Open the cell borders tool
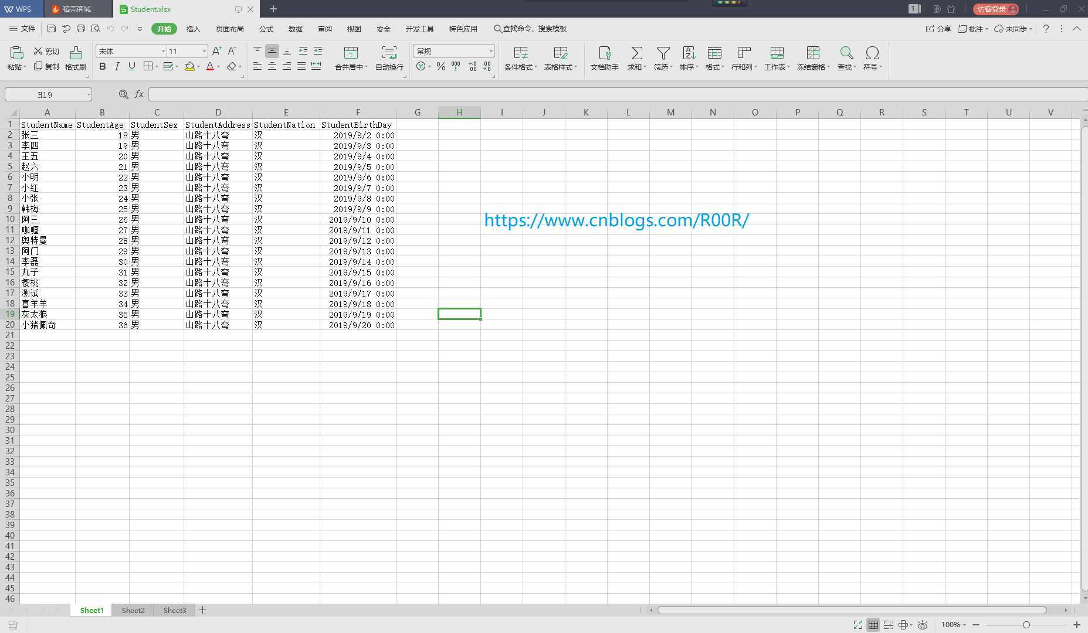This screenshot has width=1088, height=633. click(x=148, y=66)
